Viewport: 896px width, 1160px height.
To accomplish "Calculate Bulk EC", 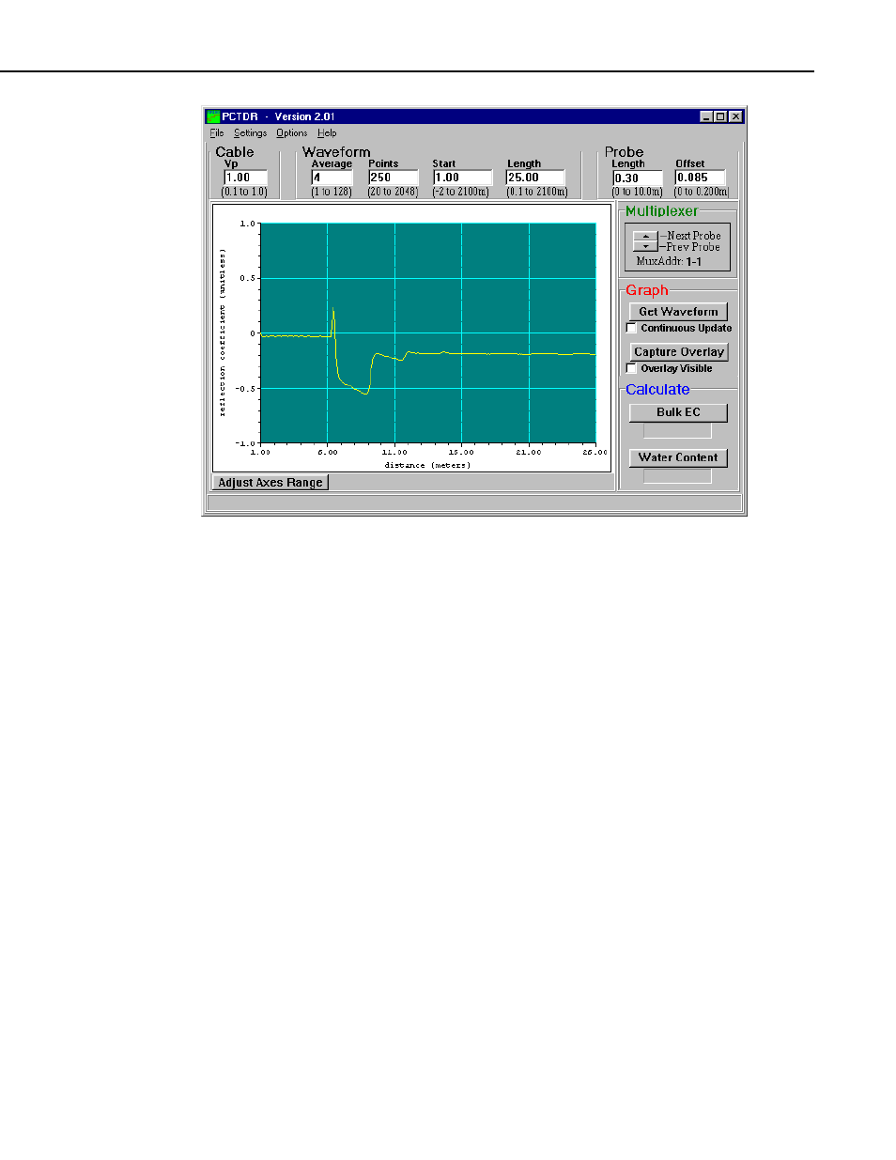I will coord(678,412).
